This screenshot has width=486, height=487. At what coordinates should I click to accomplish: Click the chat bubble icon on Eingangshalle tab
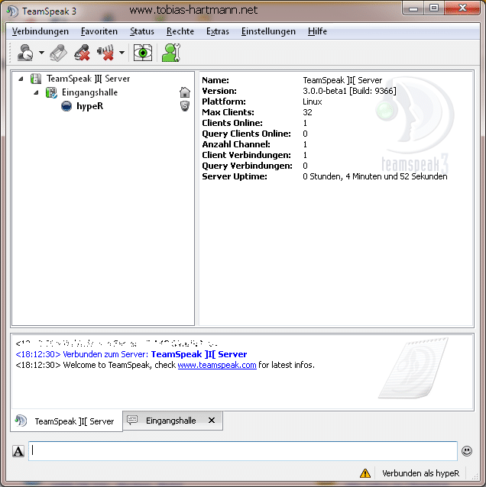click(132, 420)
